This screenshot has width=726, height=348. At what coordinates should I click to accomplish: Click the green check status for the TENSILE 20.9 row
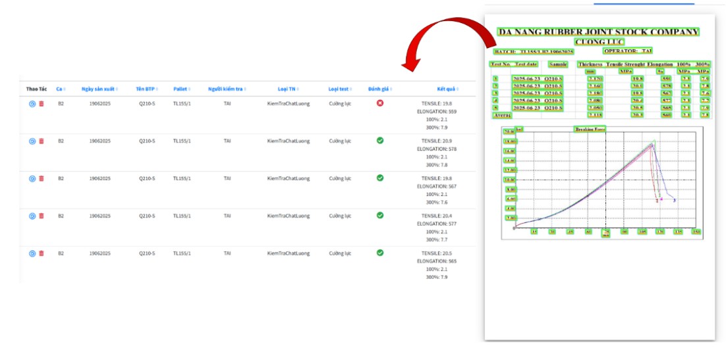pyautogui.click(x=380, y=141)
